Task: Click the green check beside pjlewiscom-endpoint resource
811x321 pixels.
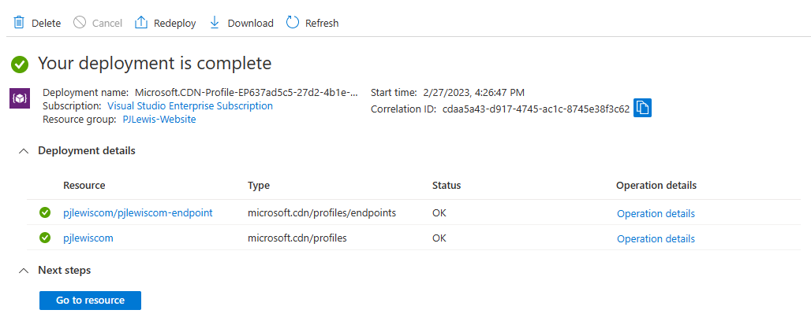Action: (45, 212)
